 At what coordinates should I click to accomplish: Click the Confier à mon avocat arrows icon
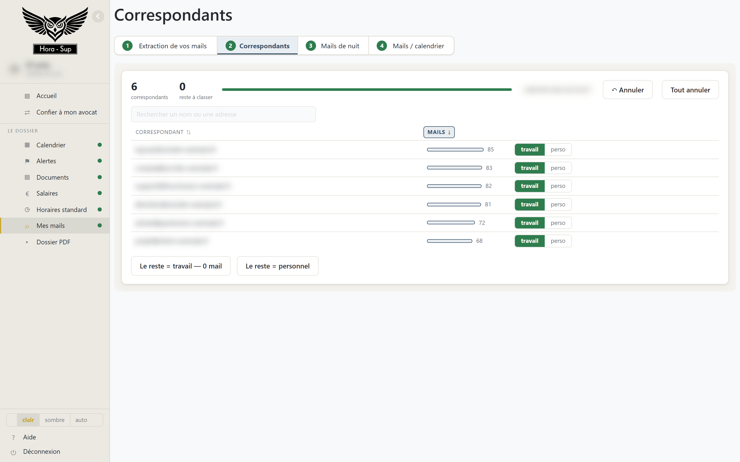pyautogui.click(x=27, y=112)
